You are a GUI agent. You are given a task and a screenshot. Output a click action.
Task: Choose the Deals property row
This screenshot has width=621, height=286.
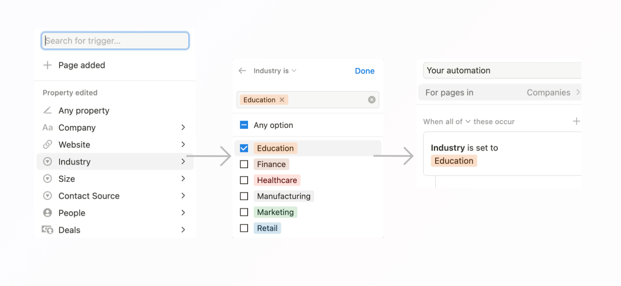(x=115, y=230)
